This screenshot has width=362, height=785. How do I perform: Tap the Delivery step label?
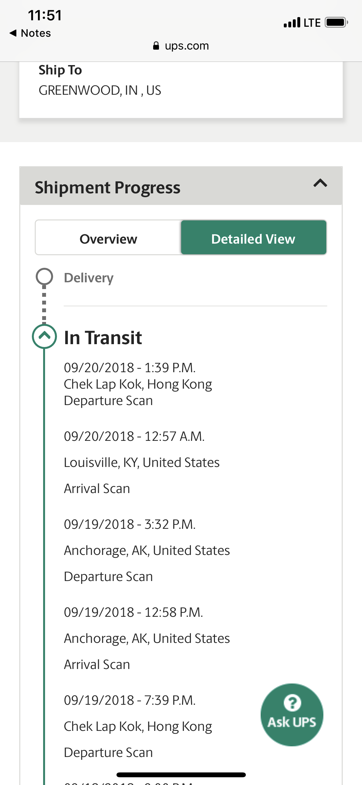coord(88,278)
